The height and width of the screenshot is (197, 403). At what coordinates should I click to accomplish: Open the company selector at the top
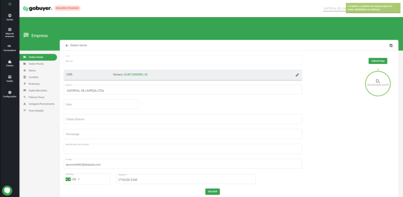click(335, 9)
